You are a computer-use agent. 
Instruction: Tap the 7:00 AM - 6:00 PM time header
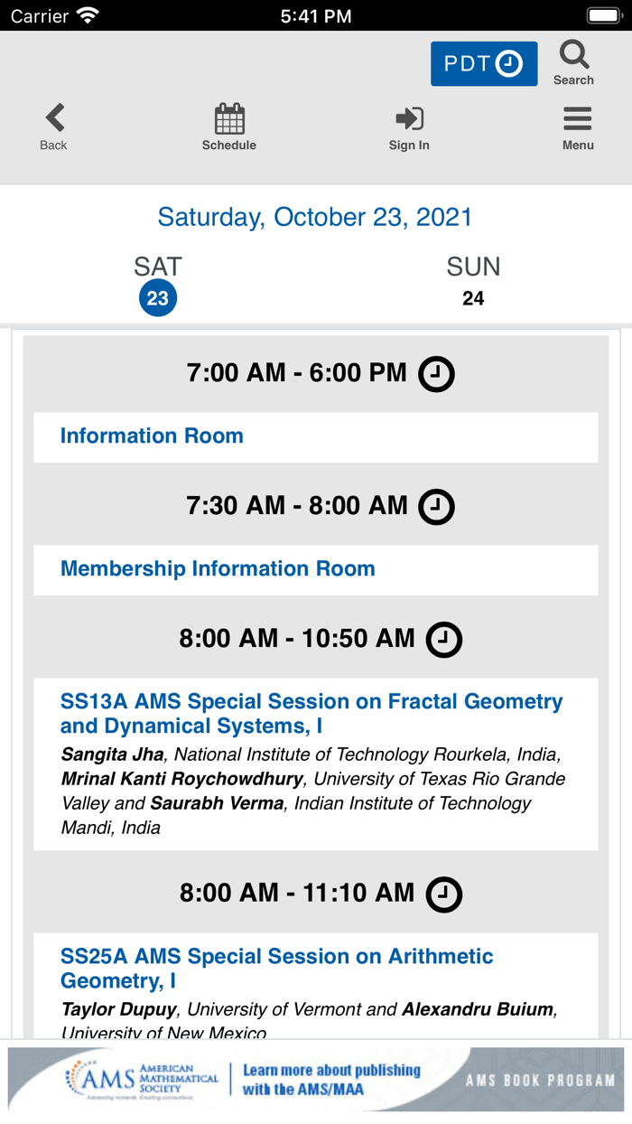[x=296, y=373]
